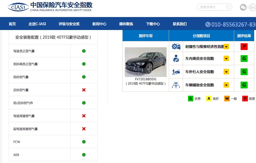Click the red X for 驾驶席膝部气囊
The image size is (256, 163).
coord(84,116)
